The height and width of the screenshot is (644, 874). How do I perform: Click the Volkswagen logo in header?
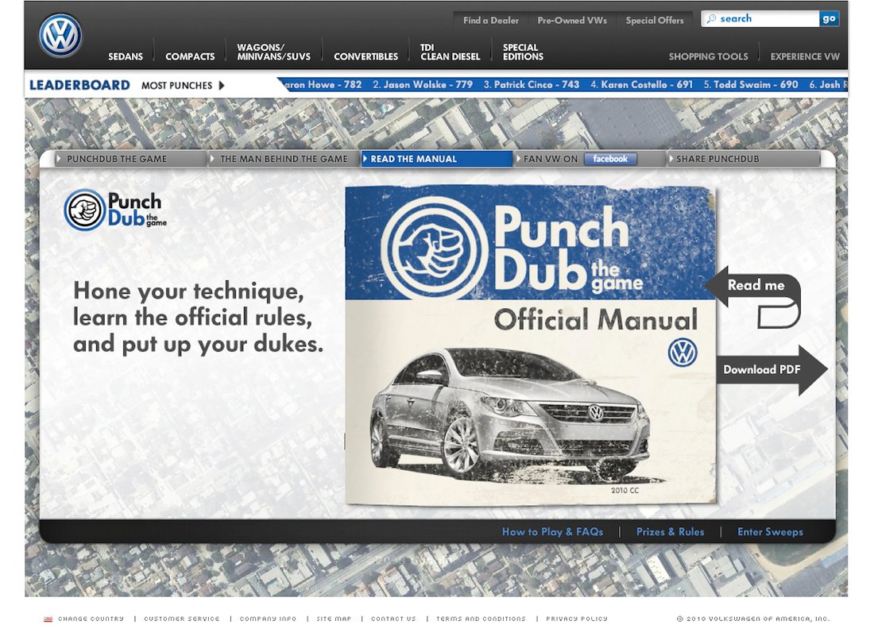coord(60,36)
